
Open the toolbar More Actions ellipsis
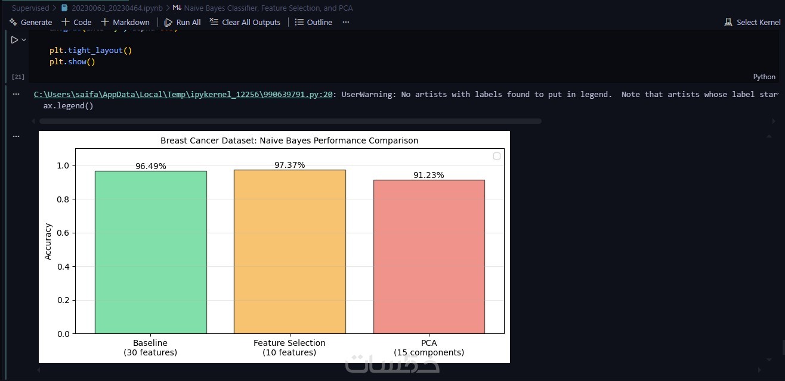click(346, 22)
